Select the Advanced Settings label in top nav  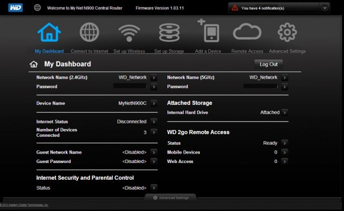point(287,51)
